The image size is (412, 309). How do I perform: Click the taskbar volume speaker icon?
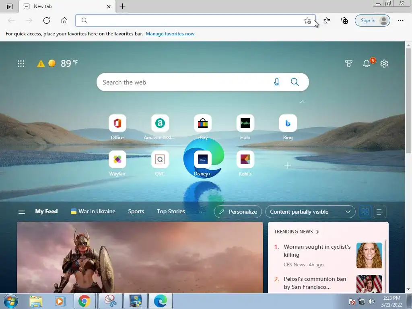(x=371, y=301)
